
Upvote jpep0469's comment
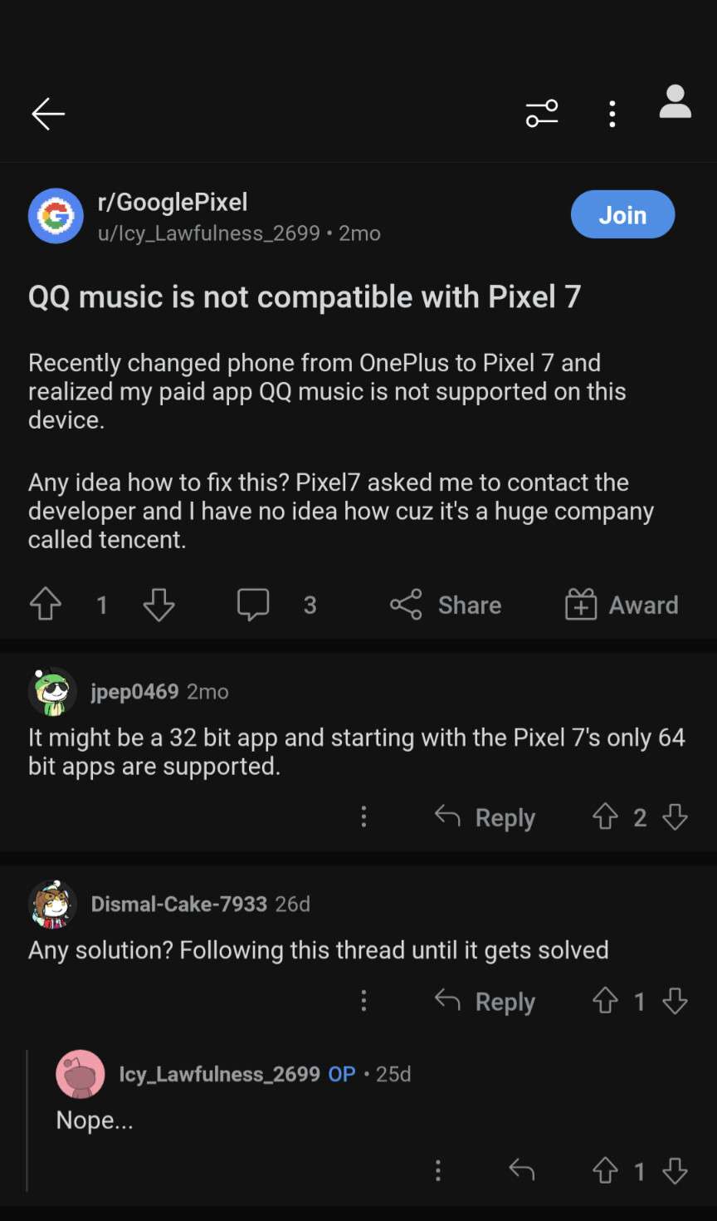pos(605,817)
